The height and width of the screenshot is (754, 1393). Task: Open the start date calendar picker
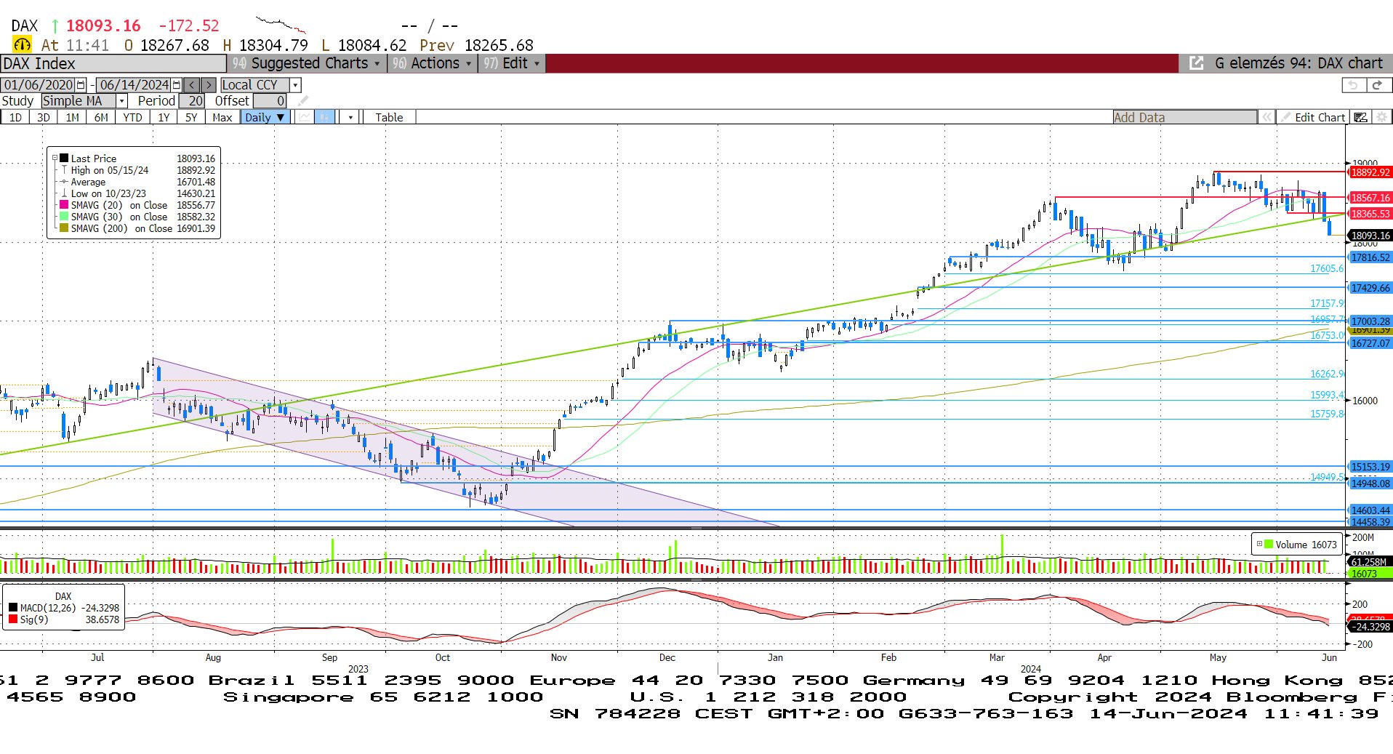click(81, 85)
